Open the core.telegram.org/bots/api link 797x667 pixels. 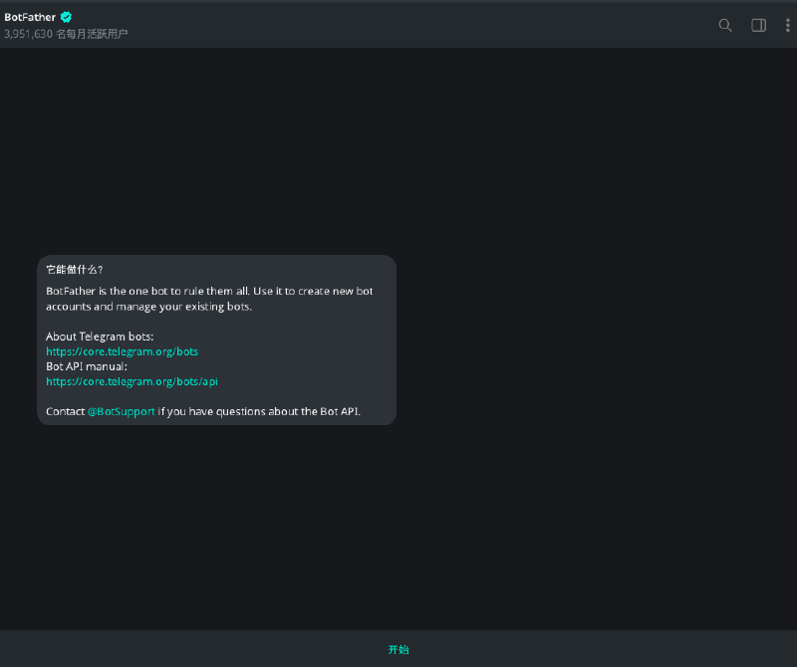click(x=132, y=381)
